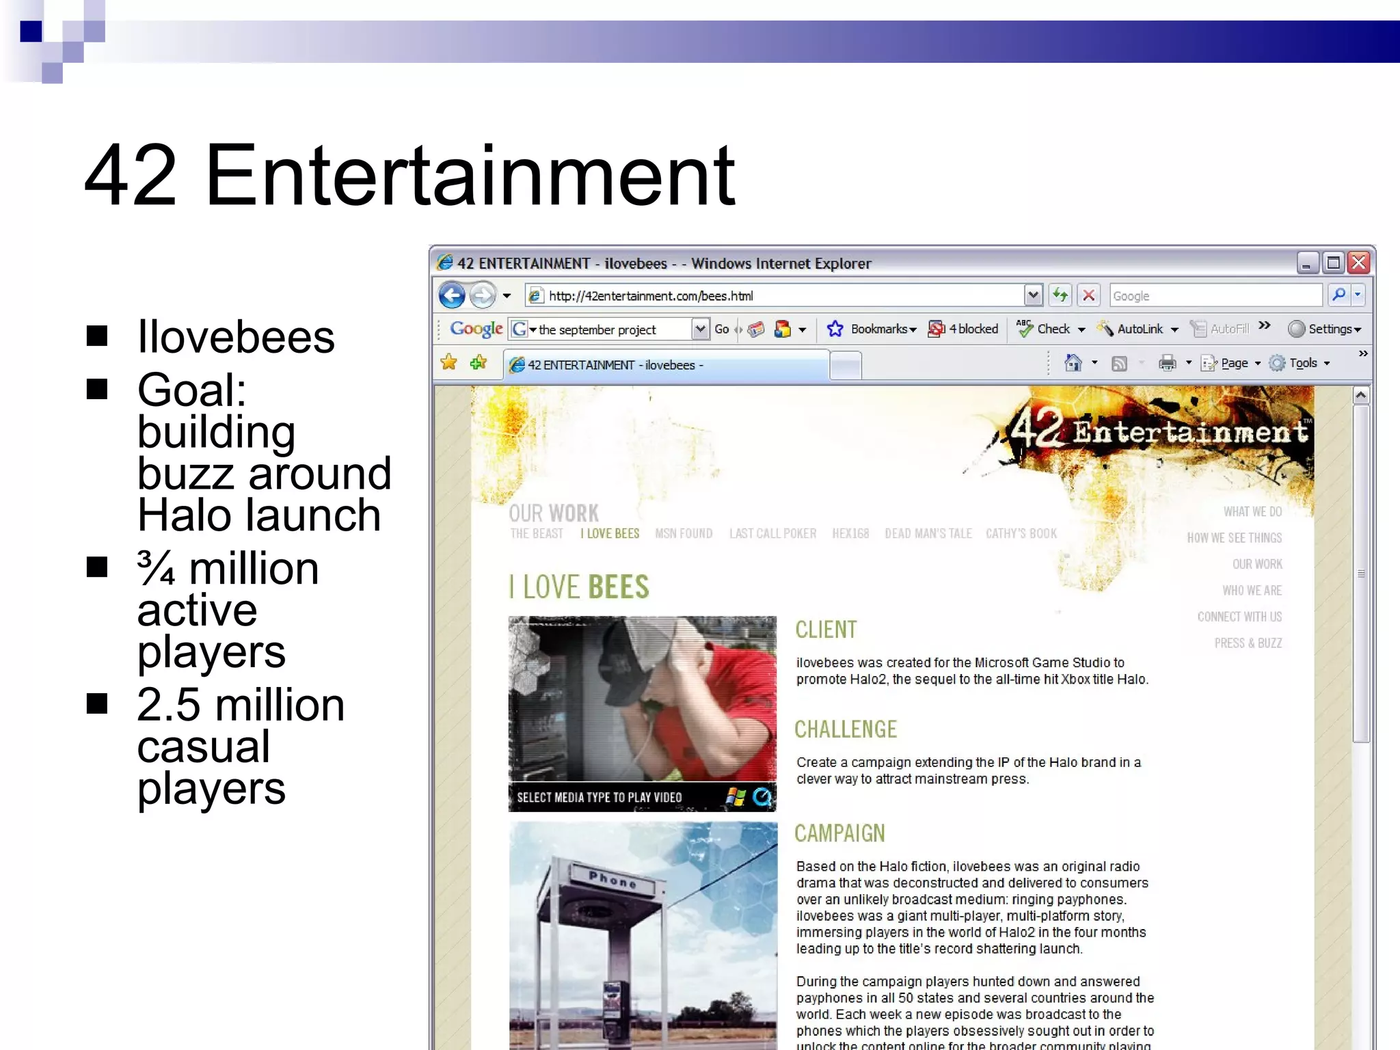
Task: Expand the Google toolbar overflow chevron
Action: [x=1265, y=325]
